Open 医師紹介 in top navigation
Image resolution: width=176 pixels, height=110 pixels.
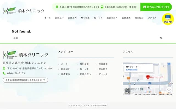60,18
